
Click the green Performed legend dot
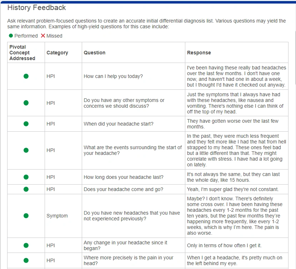click(11, 35)
